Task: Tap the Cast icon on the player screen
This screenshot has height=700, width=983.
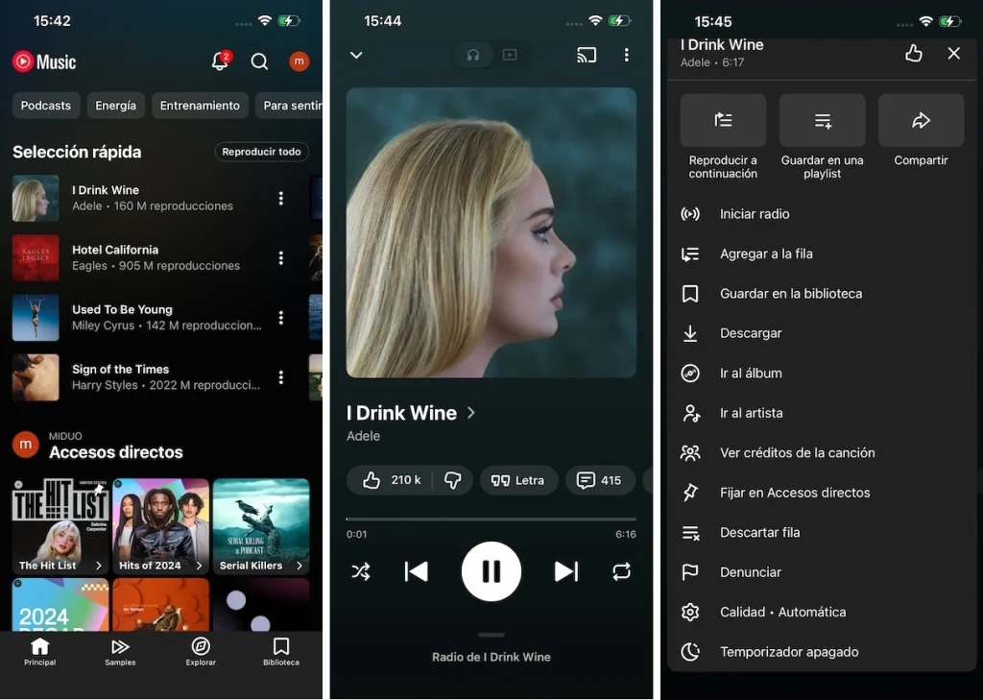Action: (587, 56)
